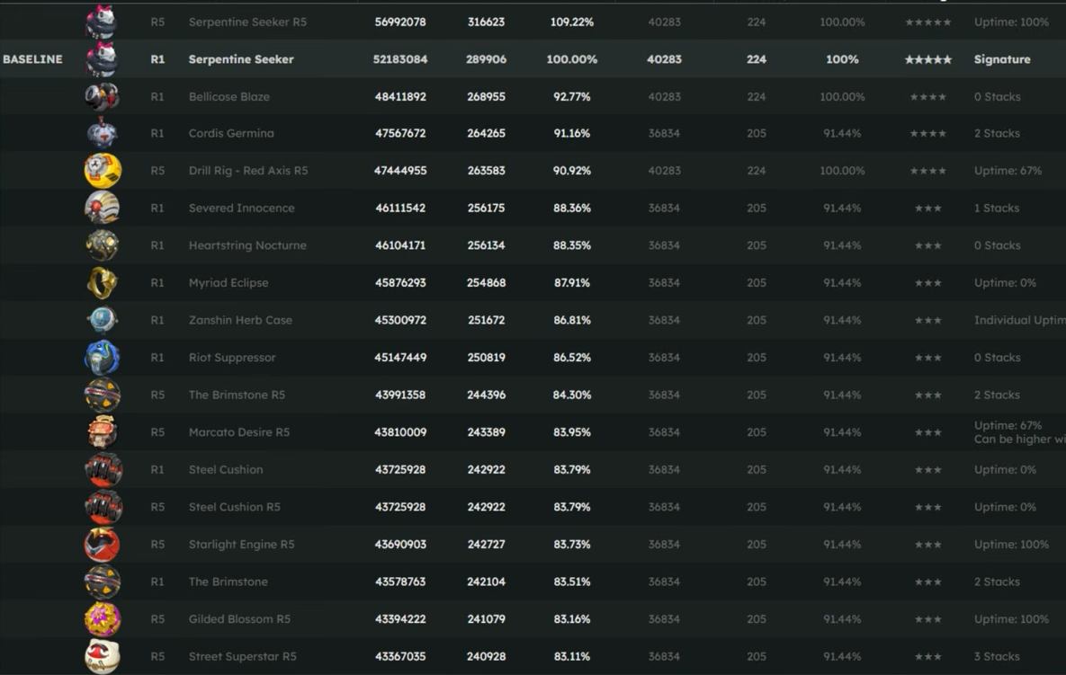Click damage value 46104171
Screen dimensions: 1066x675
[x=400, y=245]
